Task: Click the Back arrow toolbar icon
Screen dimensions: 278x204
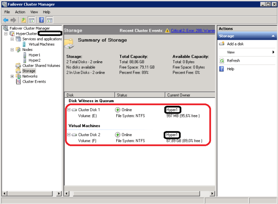Action: coord(6,20)
